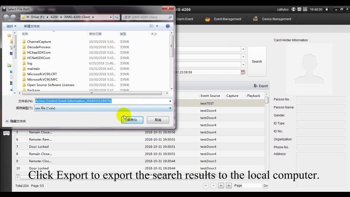The image size is (350, 197).
Task: Click the Playback column header
Action: point(253,96)
